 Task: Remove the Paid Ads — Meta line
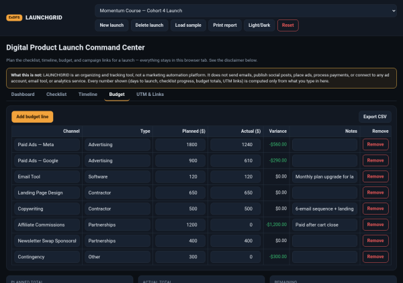coord(375,144)
